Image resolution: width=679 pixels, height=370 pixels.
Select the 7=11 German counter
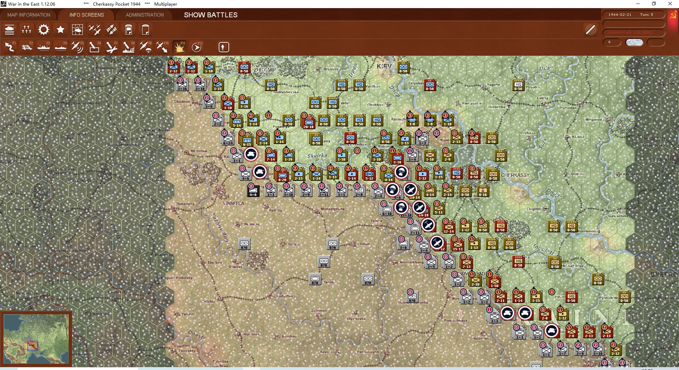415,228
